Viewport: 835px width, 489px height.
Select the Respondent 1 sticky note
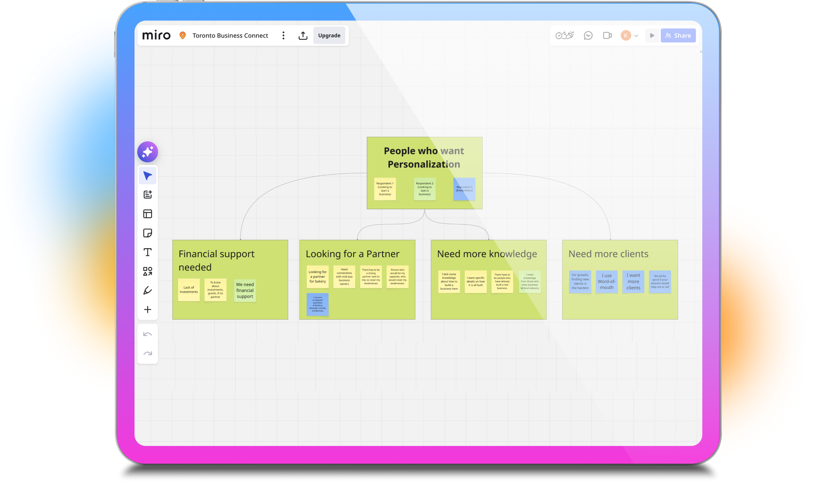385,189
